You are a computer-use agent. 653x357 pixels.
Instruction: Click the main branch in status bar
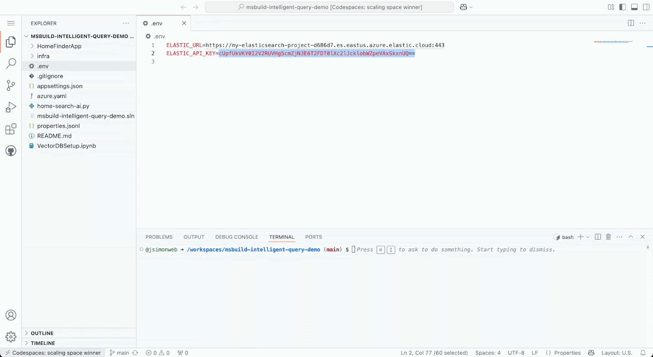tap(120, 353)
